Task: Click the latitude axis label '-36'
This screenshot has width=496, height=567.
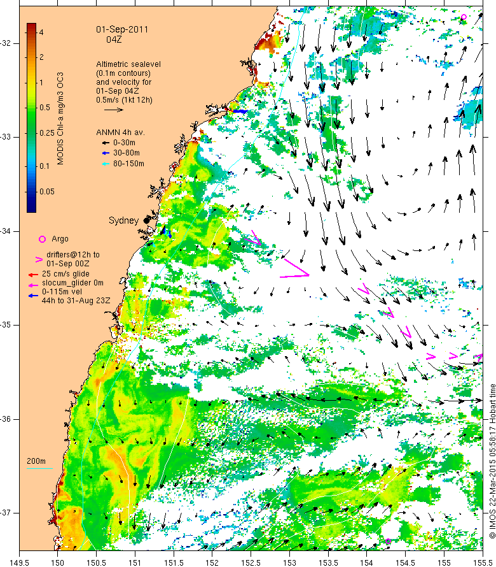Action: (6, 419)
